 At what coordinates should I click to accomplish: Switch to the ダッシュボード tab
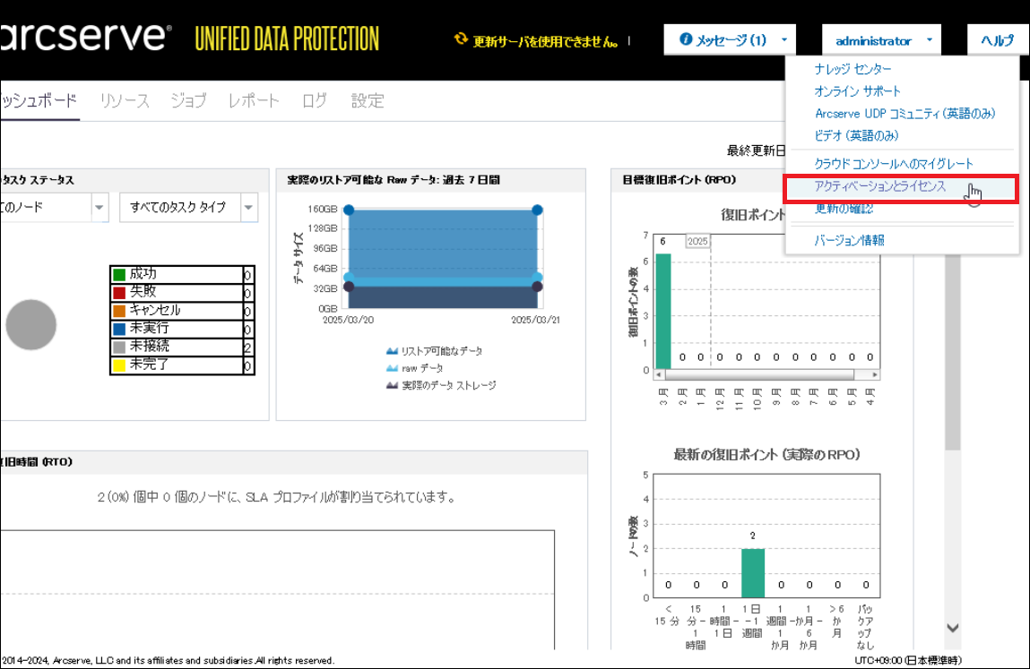point(39,100)
